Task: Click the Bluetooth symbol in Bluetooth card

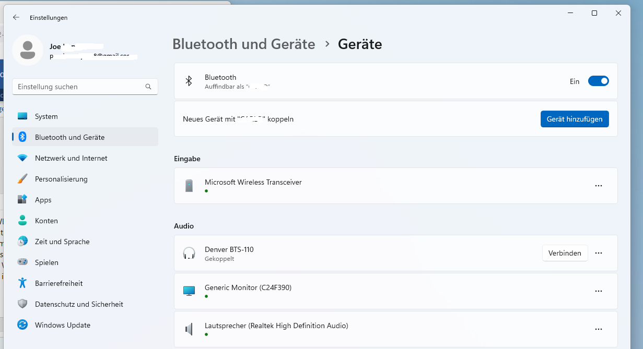Action: 189,81
